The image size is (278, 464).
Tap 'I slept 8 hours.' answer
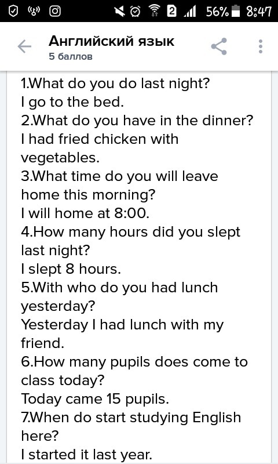tap(71, 269)
